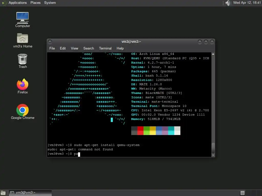Click the workspace switcher square at bottom right
Image resolution: width=262 pixels, height=196 pixels.
(243, 193)
